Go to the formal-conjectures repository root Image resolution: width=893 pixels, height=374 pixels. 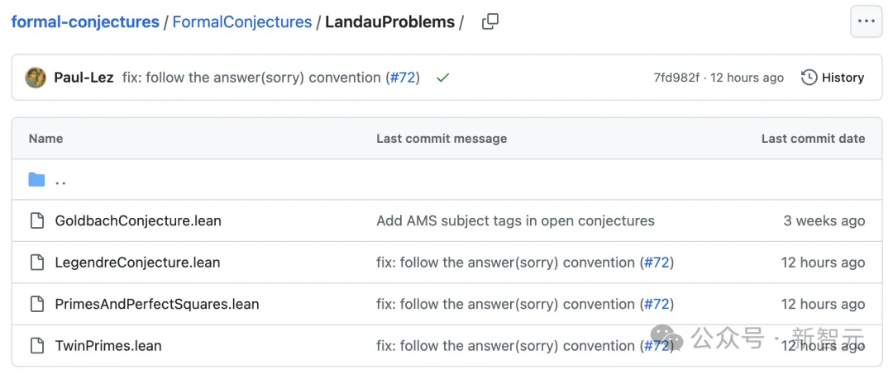(84, 22)
